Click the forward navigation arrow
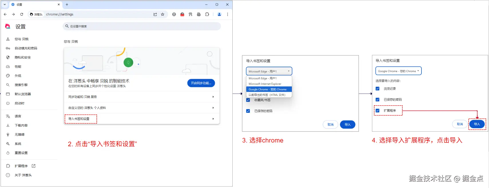The image size is (489, 188). (x=13, y=14)
